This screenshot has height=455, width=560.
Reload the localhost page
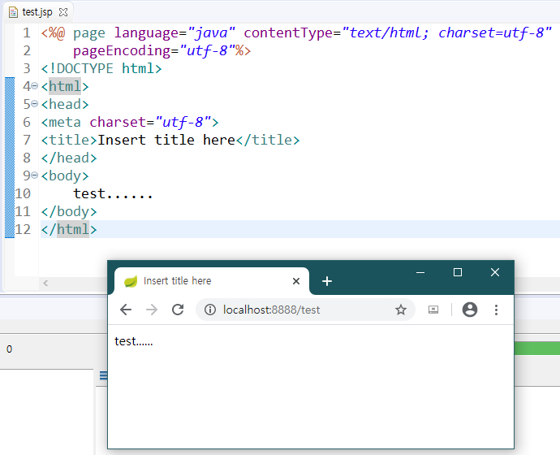pyautogui.click(x=178, y=310)
